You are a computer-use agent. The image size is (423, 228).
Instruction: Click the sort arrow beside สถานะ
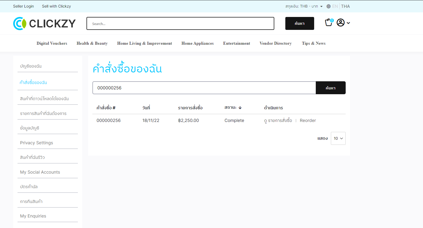240,108
